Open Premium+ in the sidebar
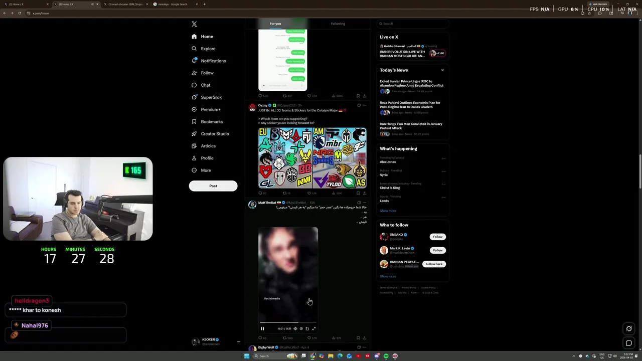642x361 pixels. [206, 109]
